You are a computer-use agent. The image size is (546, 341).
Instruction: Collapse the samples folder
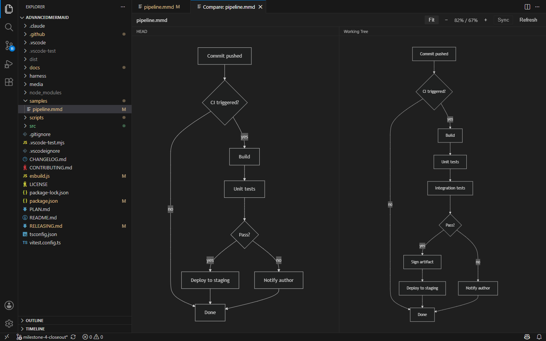(75, 101)
